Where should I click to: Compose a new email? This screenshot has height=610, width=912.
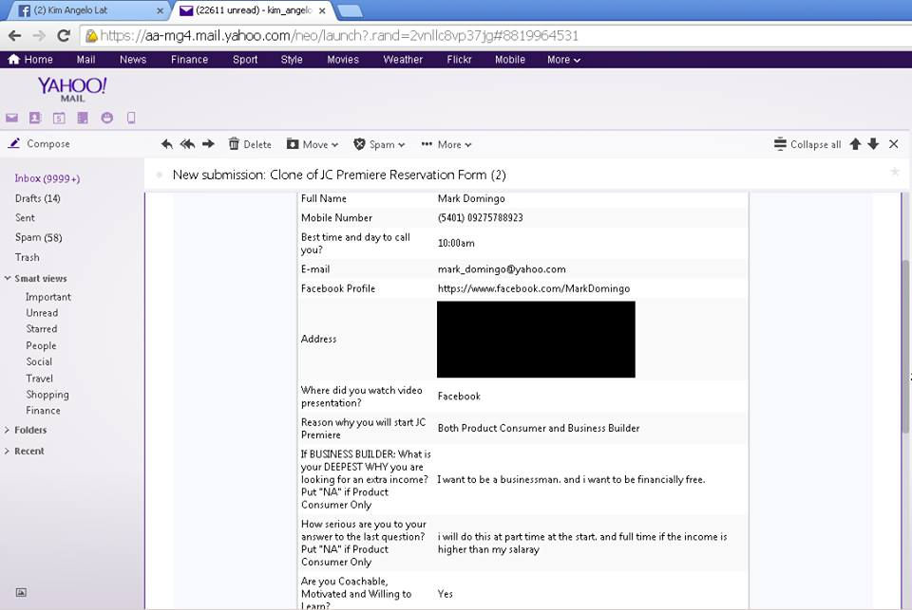pyautogui.click(x=39, y=143)
